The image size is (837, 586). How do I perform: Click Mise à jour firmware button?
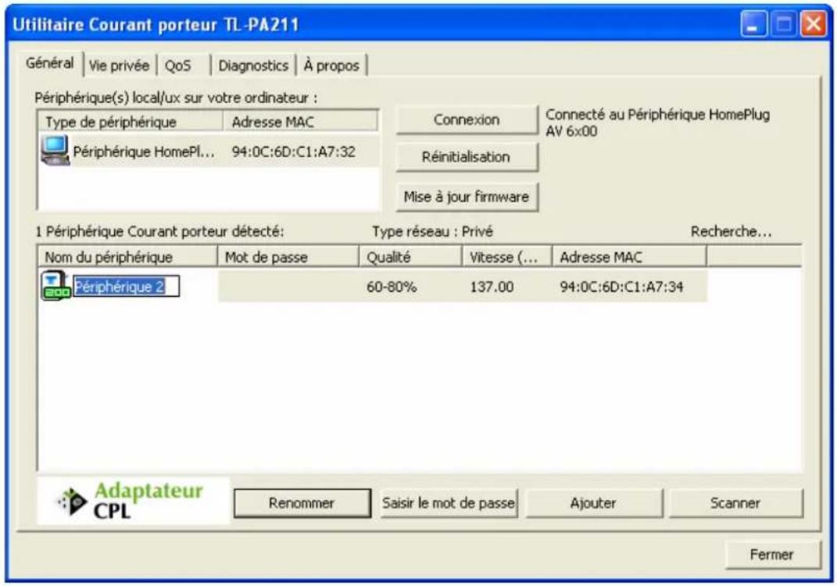(x=467, y=196)
